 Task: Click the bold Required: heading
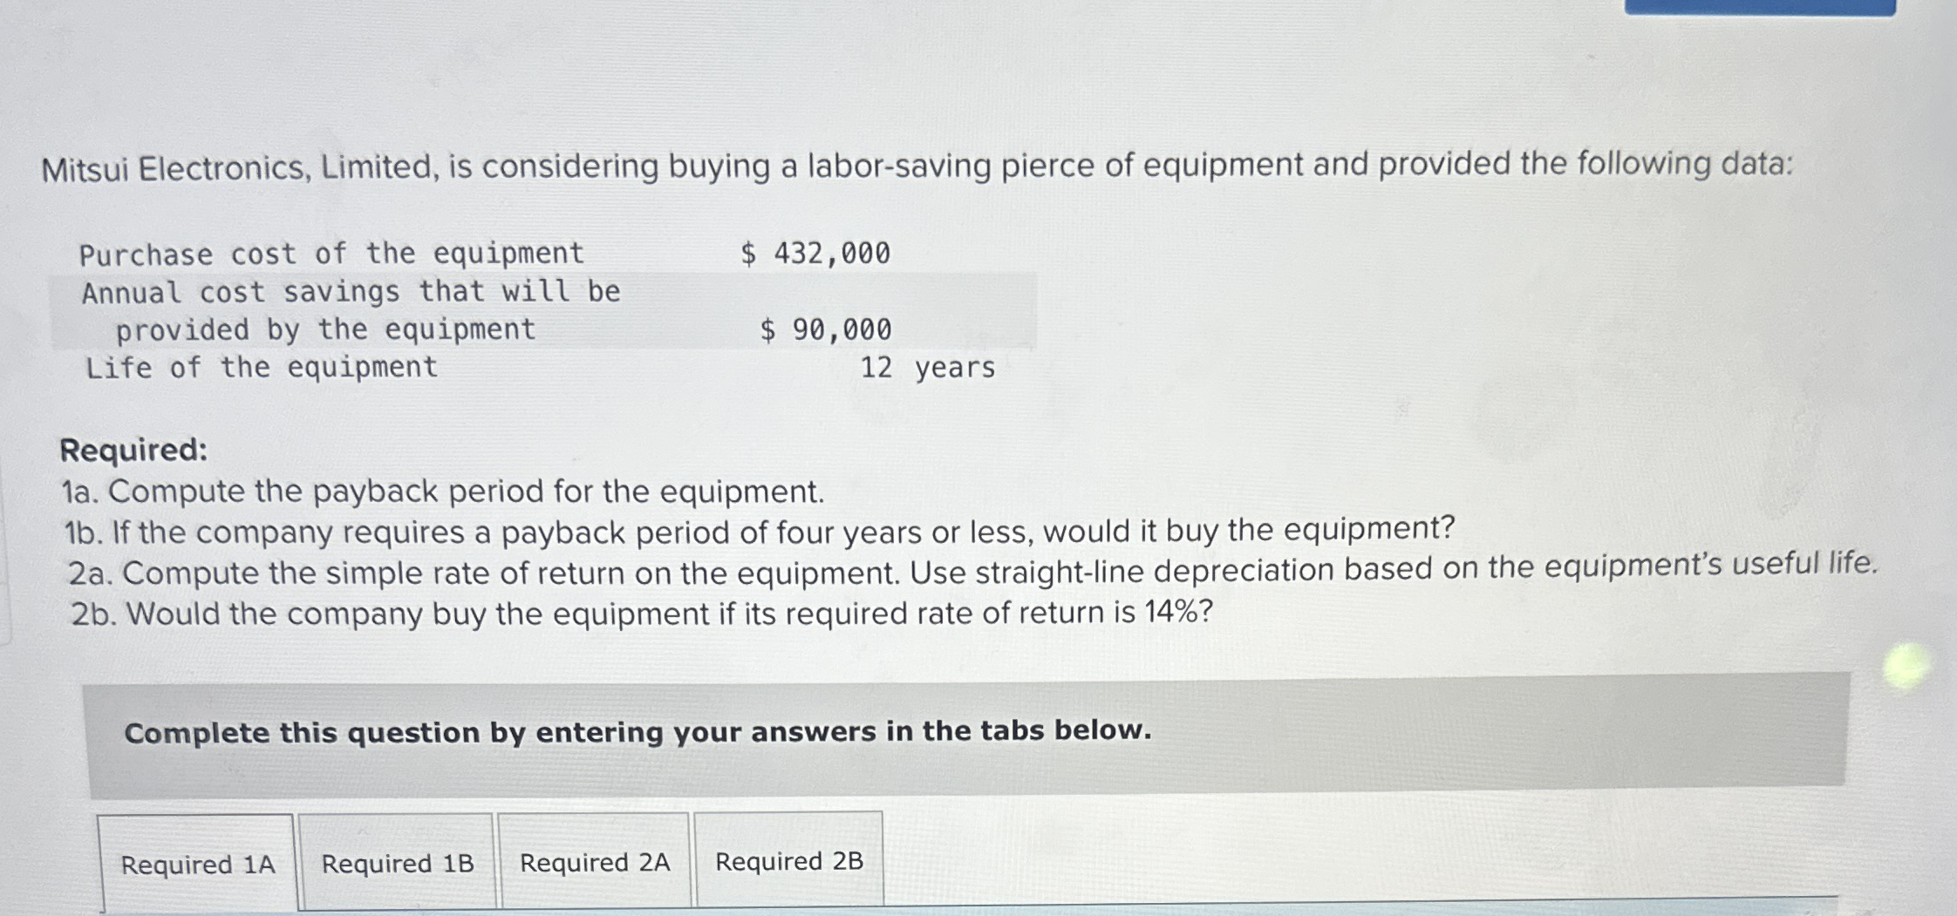click(x=133, y=450)
